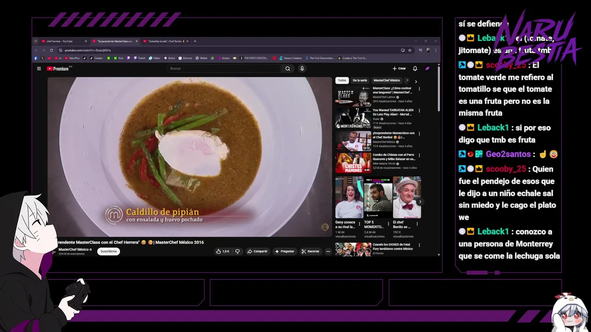Viewport: 591px width, 332px height.
Task: Click the Caldillo de pipián video player
Action: tap(190, 157)
